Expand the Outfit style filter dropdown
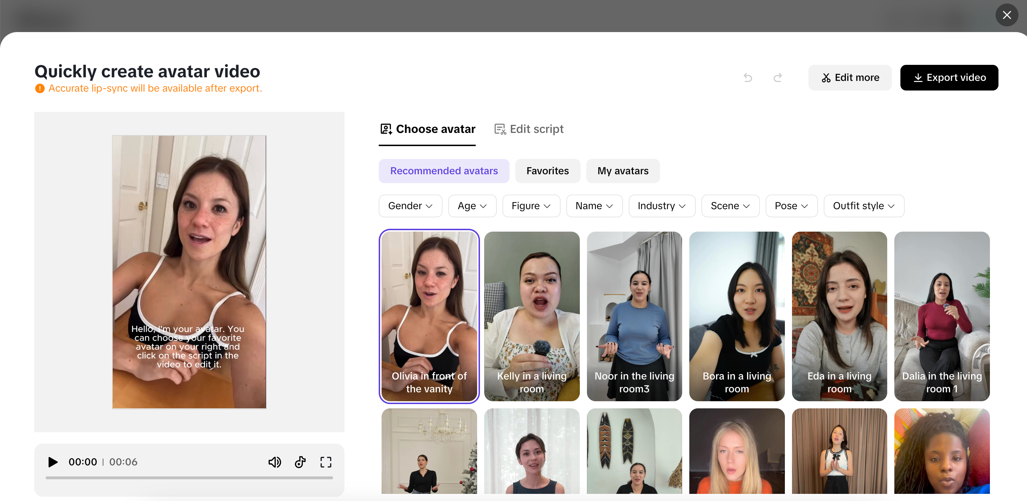The height and width of the screenshot is (501, 1027). pyautogui.click(x=864, y=206)
